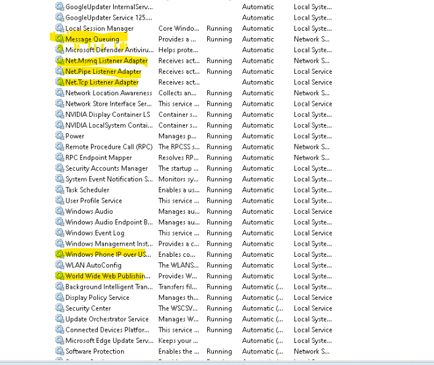Click Network S... in the RPC Endpoint Mapper row
Image resolution: width=434 pixels, height=365 pixels.
click(312, 158)
